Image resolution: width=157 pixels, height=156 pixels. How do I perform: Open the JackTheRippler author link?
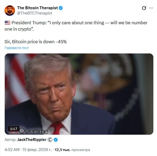32,140
